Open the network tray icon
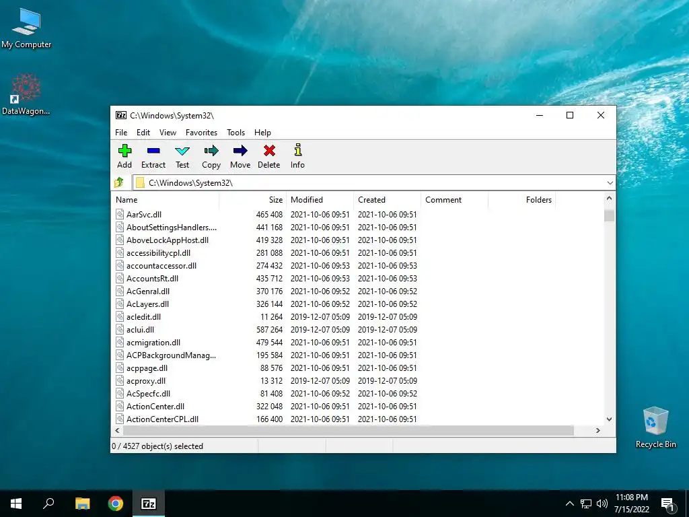Viewport: 689px width, 517px height. (586, 504)
